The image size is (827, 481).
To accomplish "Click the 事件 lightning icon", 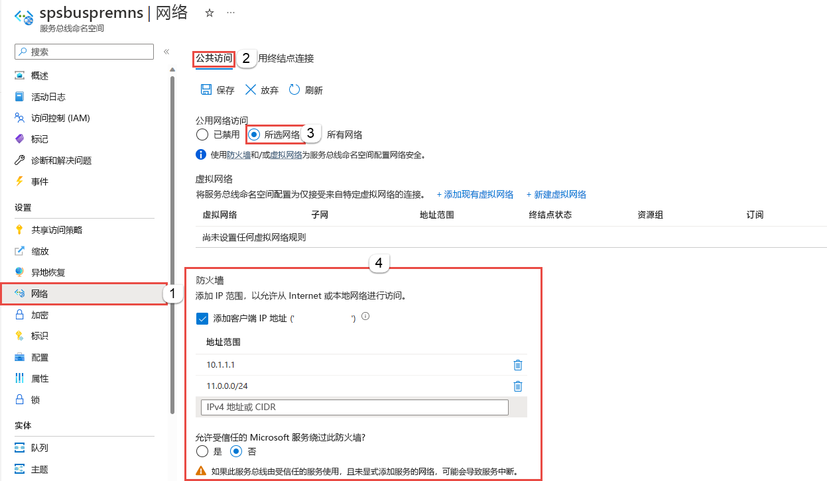I will pos(19,182).
